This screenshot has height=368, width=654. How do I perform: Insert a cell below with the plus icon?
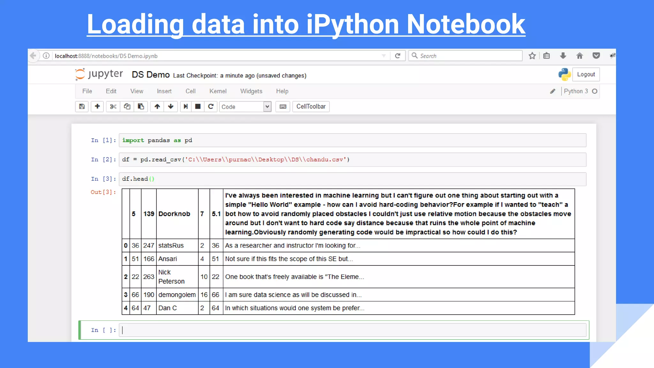tap(97, 107)
